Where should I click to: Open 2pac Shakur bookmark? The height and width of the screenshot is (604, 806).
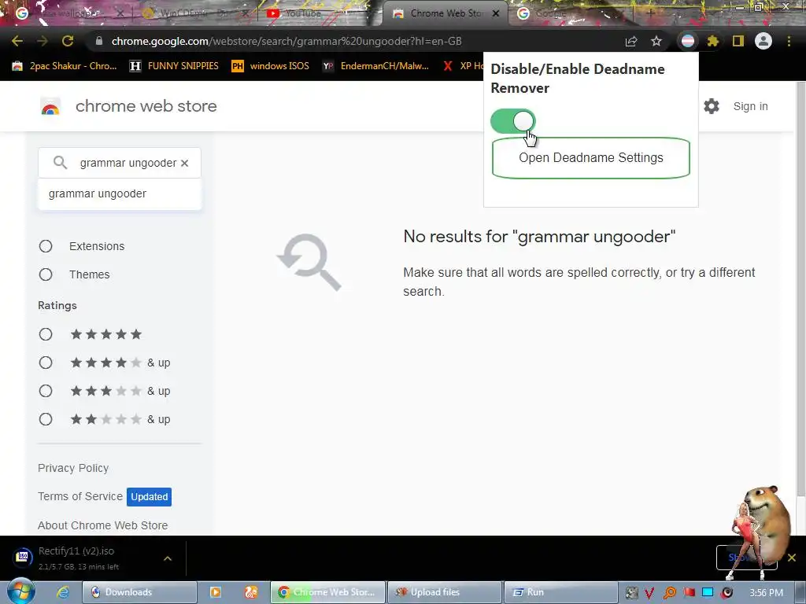(x=65, y=66)
